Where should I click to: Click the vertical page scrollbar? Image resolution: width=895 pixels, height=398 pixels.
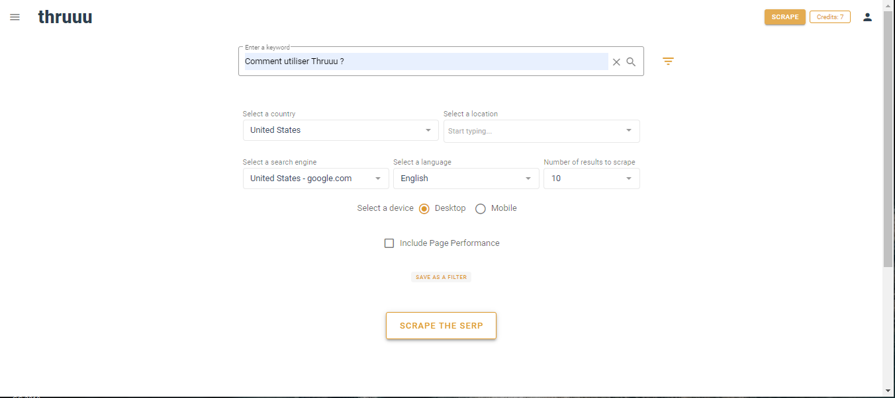[x=888, y=139]
